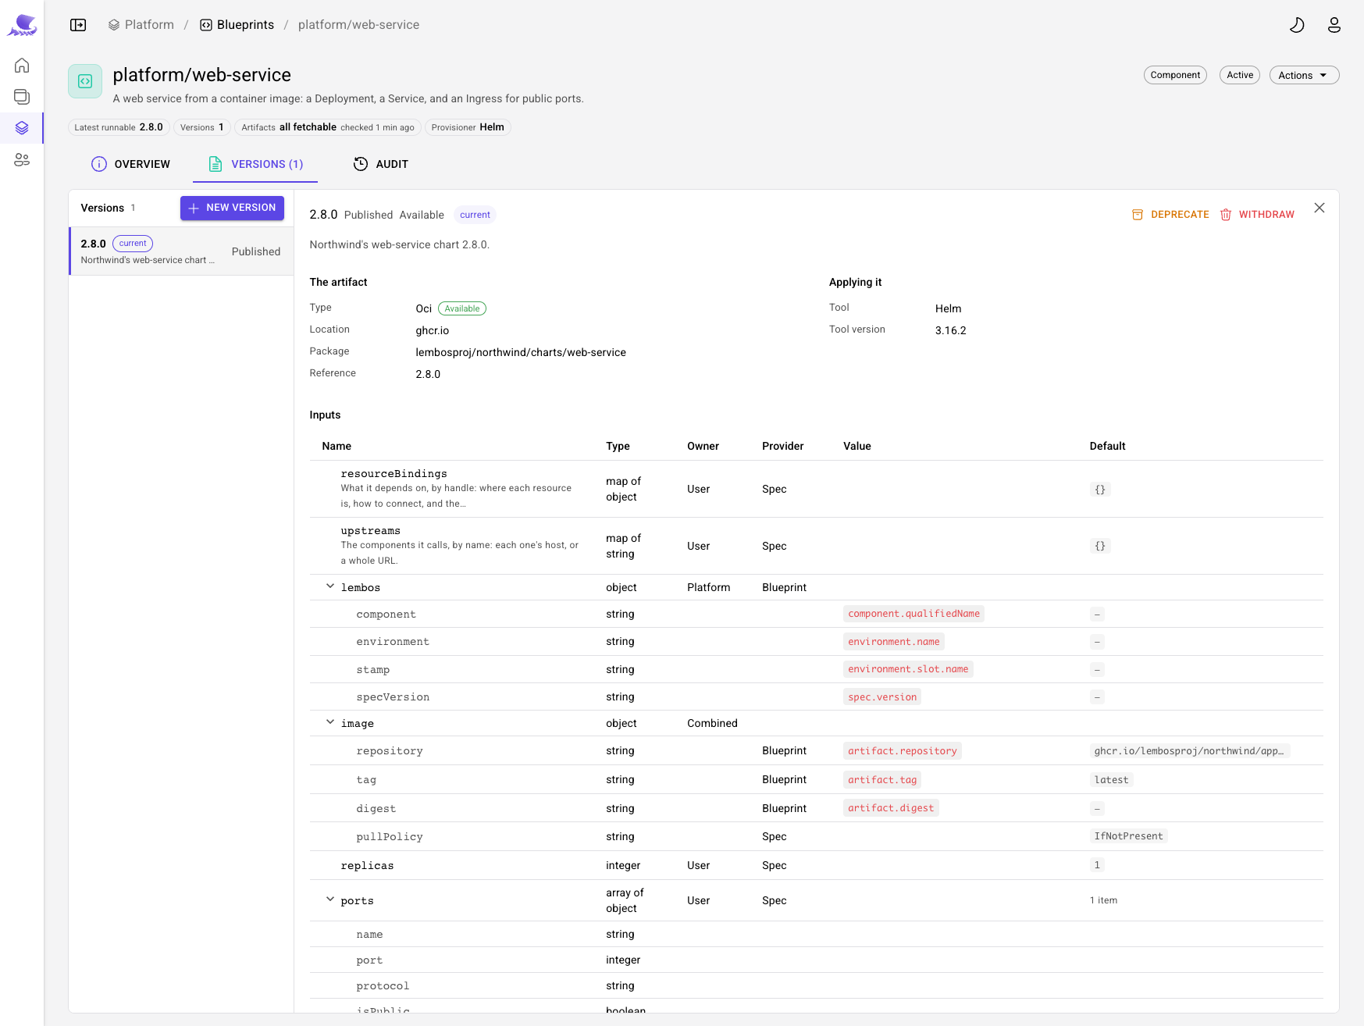Select version 2.8.0 in versions list
The height and width of the screenshot is (1026, 1364).
181,251
